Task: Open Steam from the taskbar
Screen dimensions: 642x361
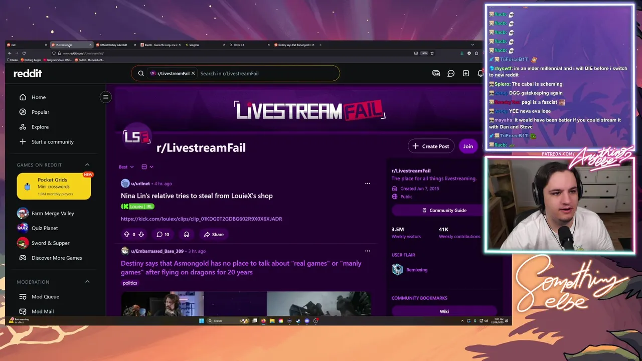Action: (298, 321)
